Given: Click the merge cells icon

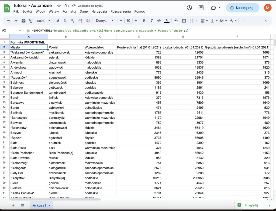Looking at the screenshot, I should pyautogui.click(x=192, y=21).
